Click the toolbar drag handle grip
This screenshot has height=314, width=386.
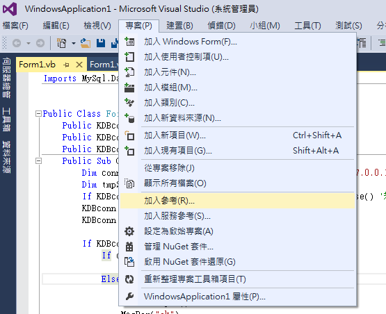coord(4,43)
